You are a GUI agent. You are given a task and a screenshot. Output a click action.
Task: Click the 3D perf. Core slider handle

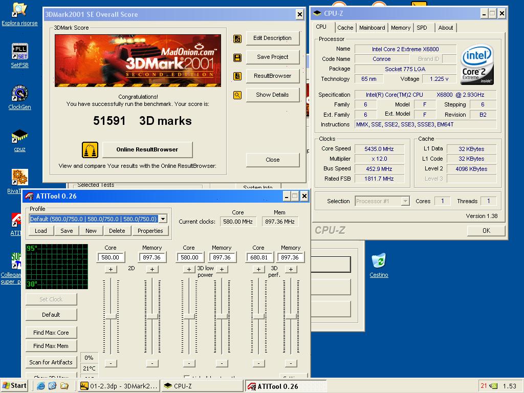point(258,316)
